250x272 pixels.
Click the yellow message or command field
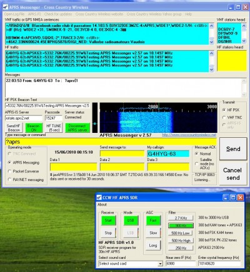pos(111,142)
